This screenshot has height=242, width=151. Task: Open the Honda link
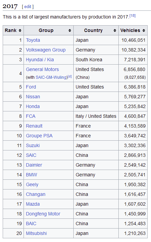pos(33,106)
